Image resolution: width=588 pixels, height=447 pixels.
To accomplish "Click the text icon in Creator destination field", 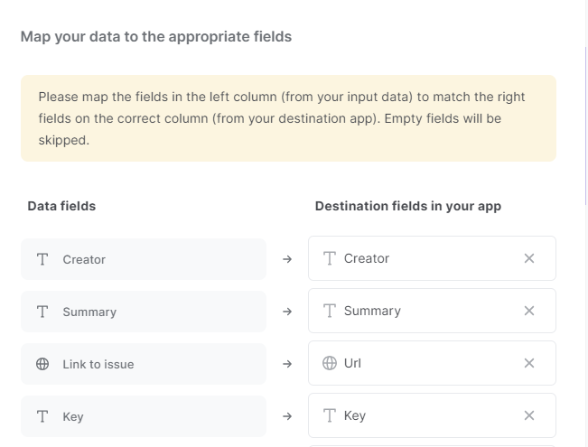I will tap(330, 258).
